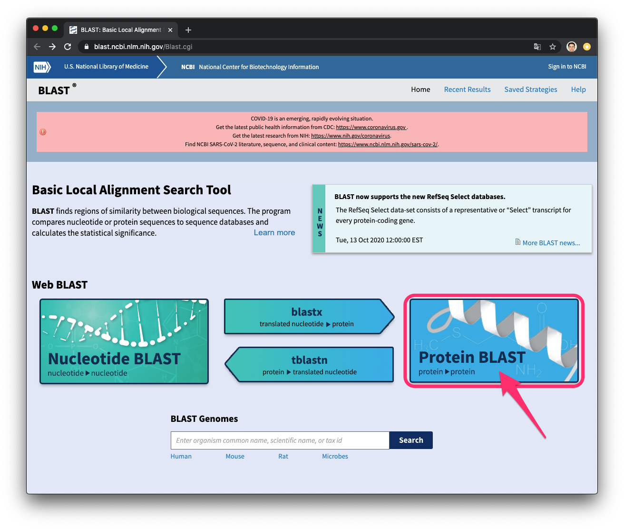This screenshot has width=624, height=529.
Task: Select the blastx search option
Action: [307, 317]
